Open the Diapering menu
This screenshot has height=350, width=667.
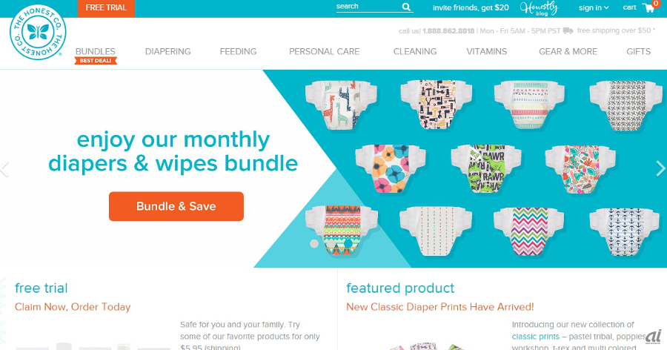pyautogui.click(x=167, y=51)
